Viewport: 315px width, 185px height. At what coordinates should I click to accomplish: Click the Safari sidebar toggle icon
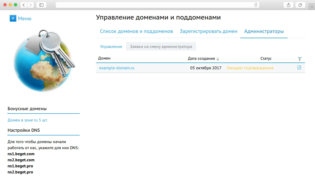[41, 5]
